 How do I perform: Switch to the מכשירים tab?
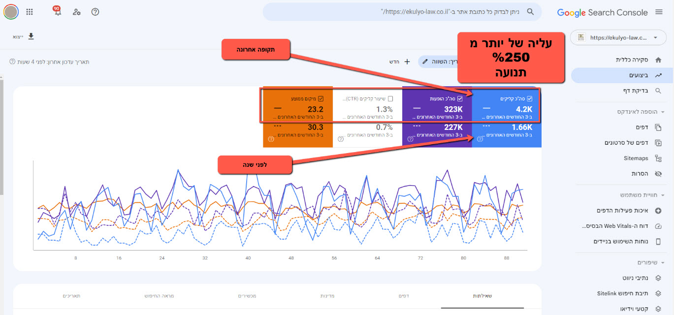pos(247,296)
